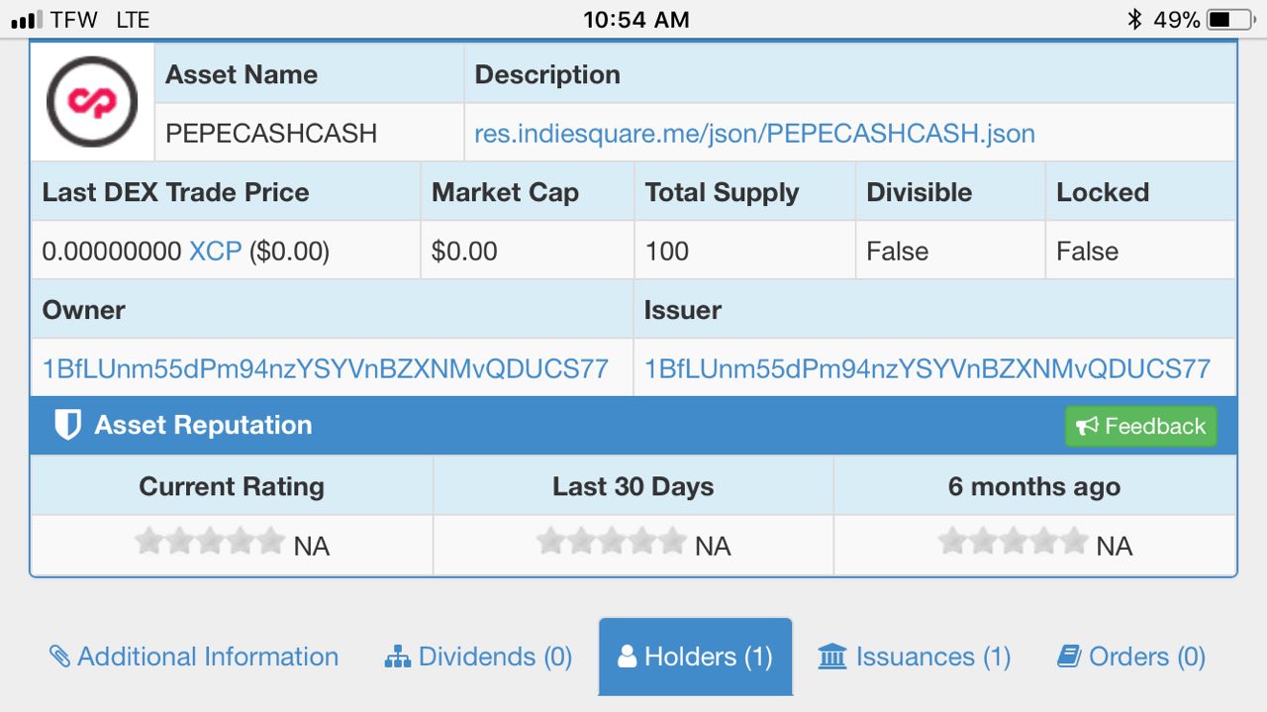Click the Locked value False
Image resolution: width=1267 pixels, height=712 pixels.
(x=1087, y=251)
